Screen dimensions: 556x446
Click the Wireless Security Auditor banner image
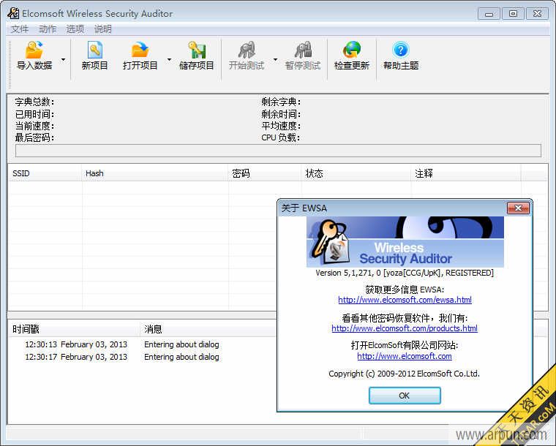click(x=405, y=241)
